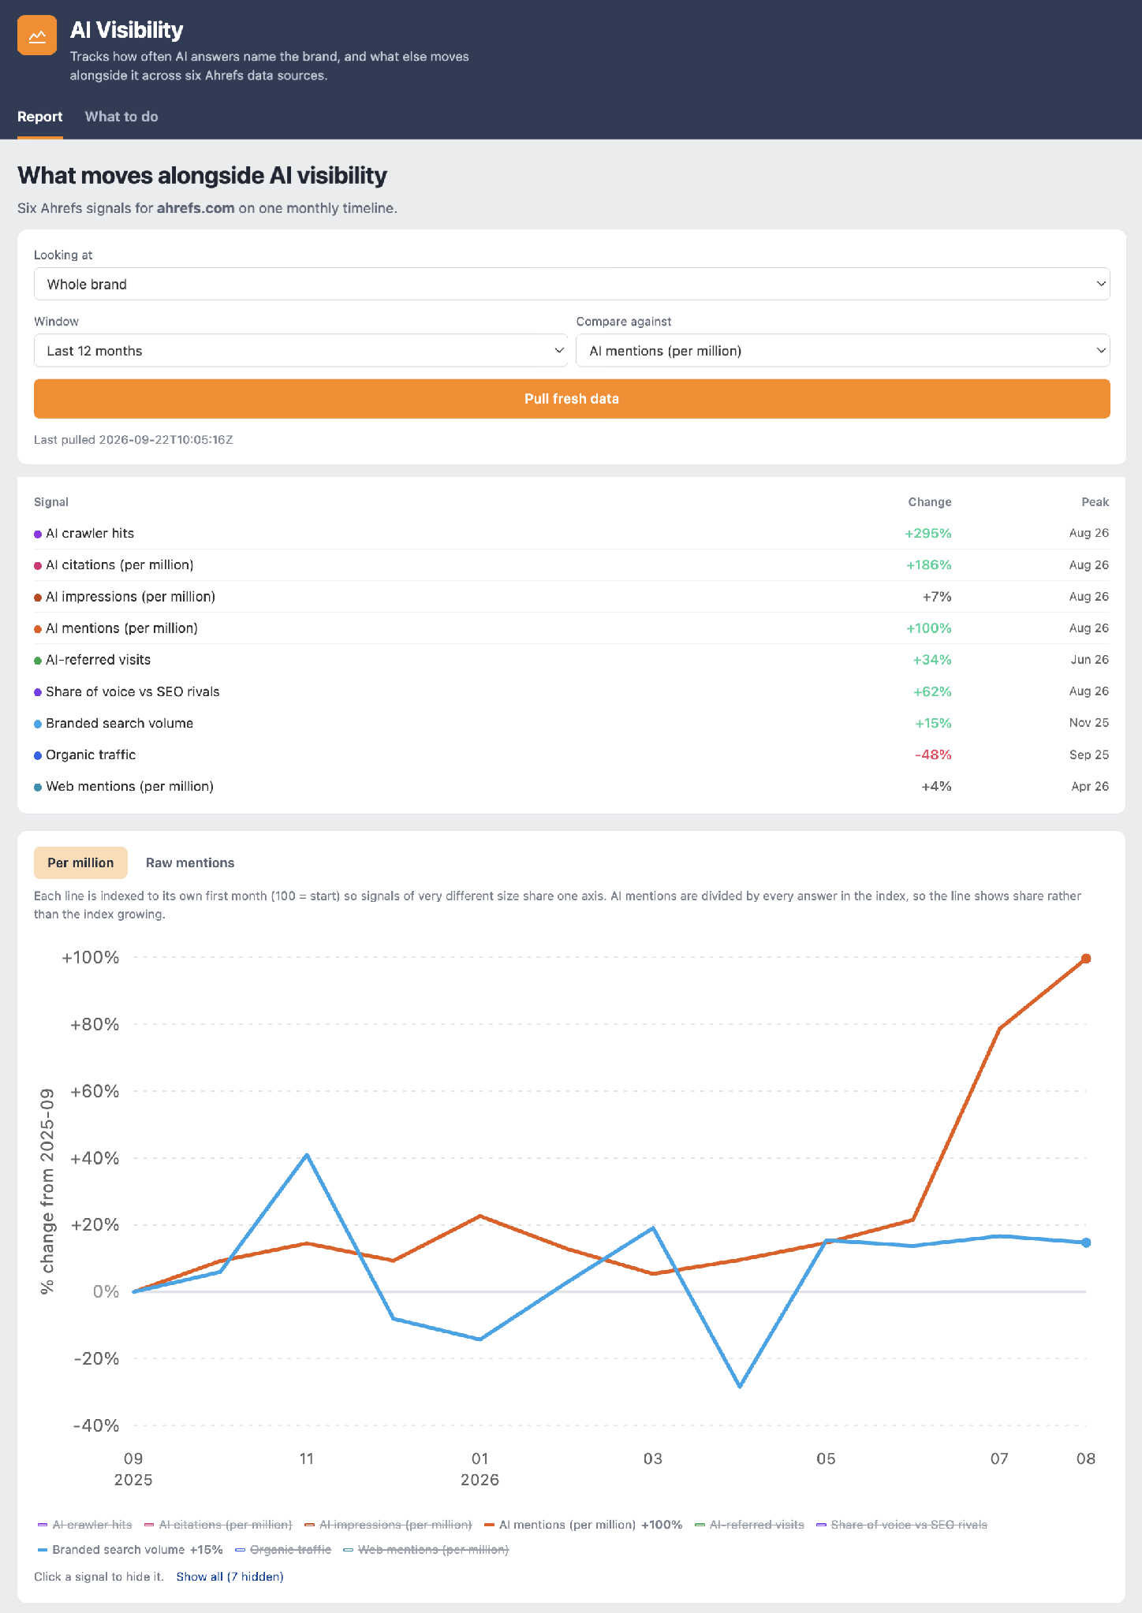Show AI citations (per million) legend item
The height and width of the screenshot is (1613, 1142).
[218, 1525]
